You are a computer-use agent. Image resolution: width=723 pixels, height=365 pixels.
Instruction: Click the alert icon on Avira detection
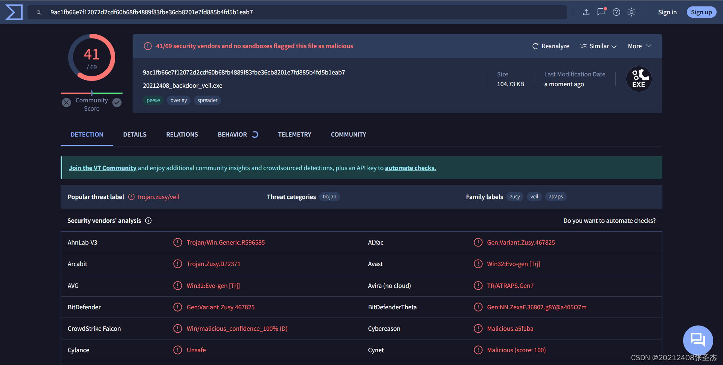[x=478, y=286]
